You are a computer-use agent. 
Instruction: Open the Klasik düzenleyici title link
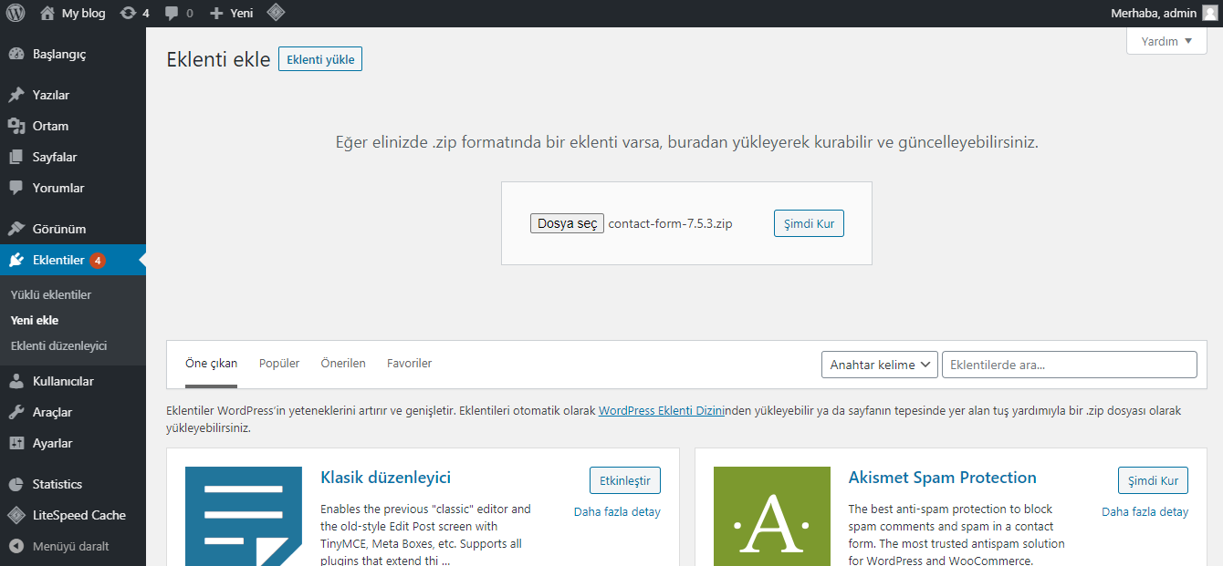point(386,478)
